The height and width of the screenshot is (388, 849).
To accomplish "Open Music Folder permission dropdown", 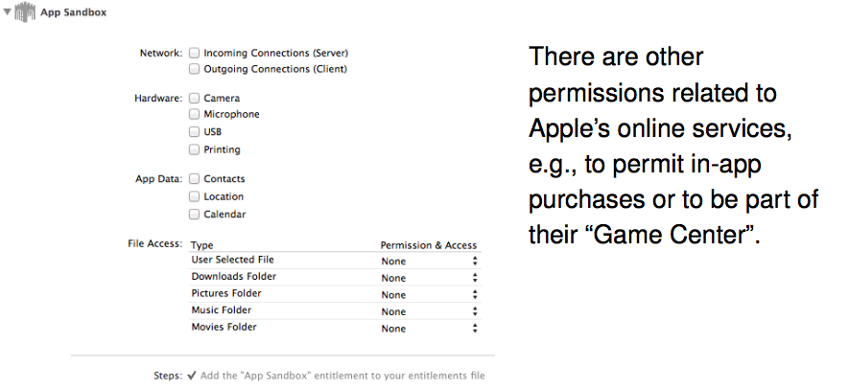I will click(x=429, y=311).
